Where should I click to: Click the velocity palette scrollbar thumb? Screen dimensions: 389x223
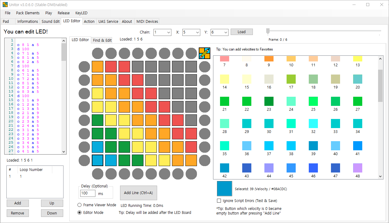pos(380,86)
